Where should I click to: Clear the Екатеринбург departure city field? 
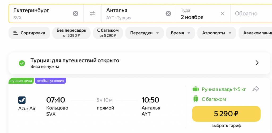pos(75,13)
